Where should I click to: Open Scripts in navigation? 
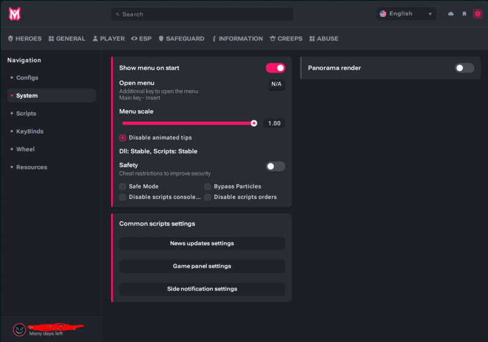point(52,113)
